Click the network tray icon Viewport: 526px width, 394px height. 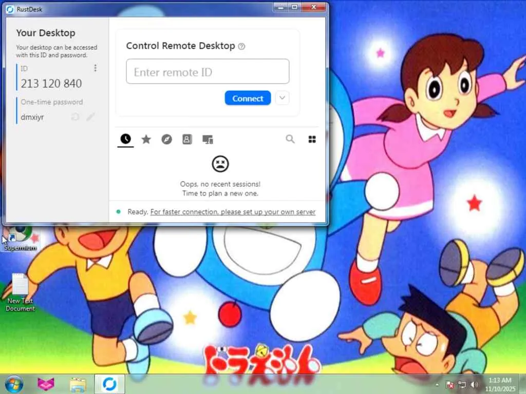coord(462,385)
